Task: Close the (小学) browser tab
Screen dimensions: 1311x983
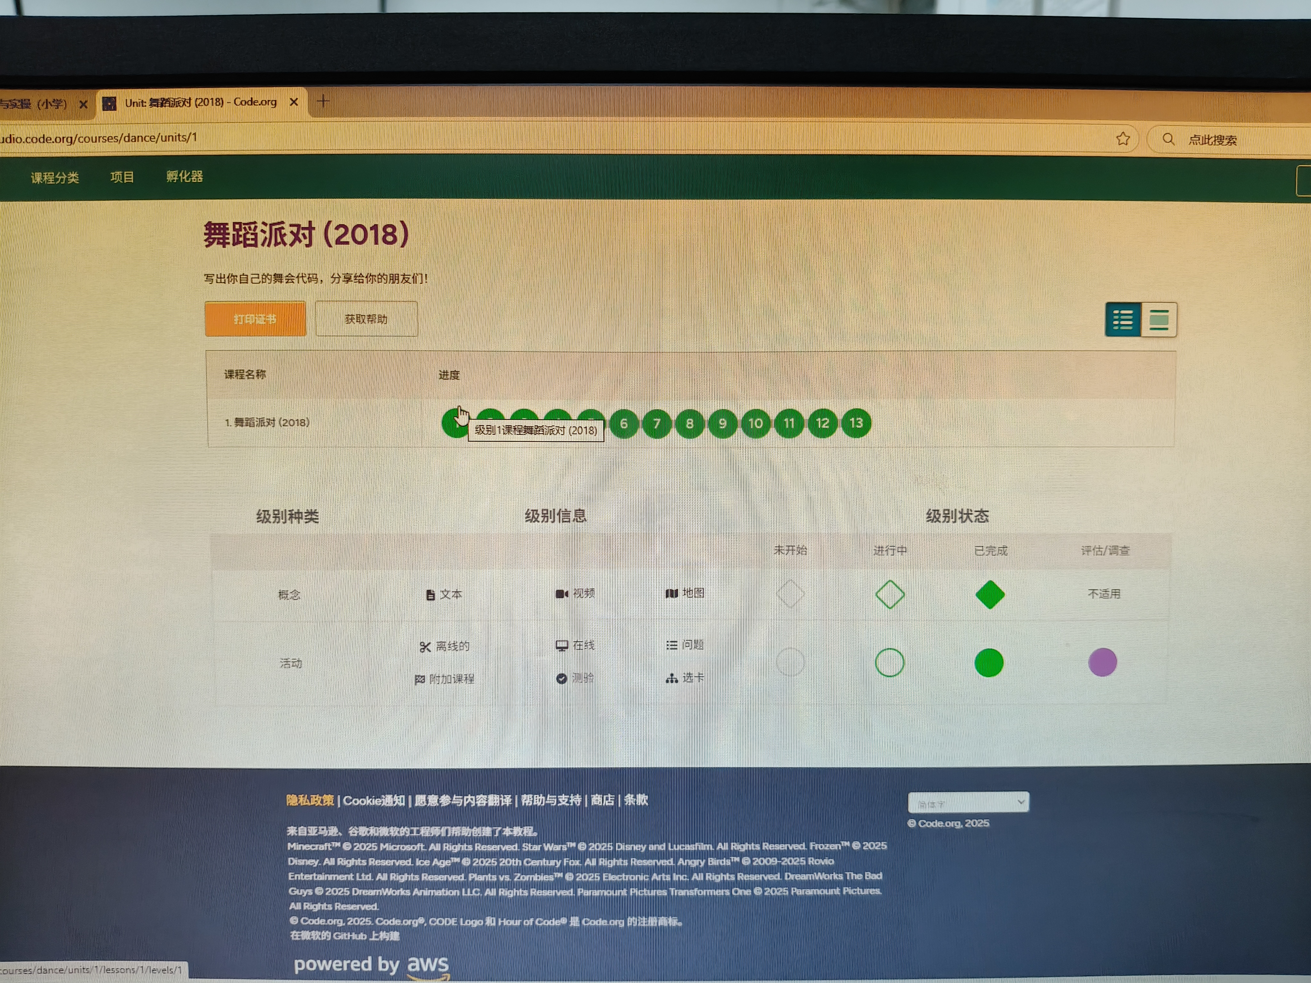Action: pyautogui.click(x=83, y=104)
